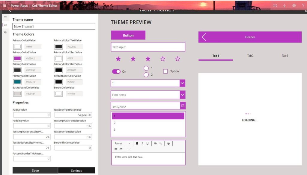Open the Settings button beside Save
Screen dimensions: 307x175
click(76, 170)
